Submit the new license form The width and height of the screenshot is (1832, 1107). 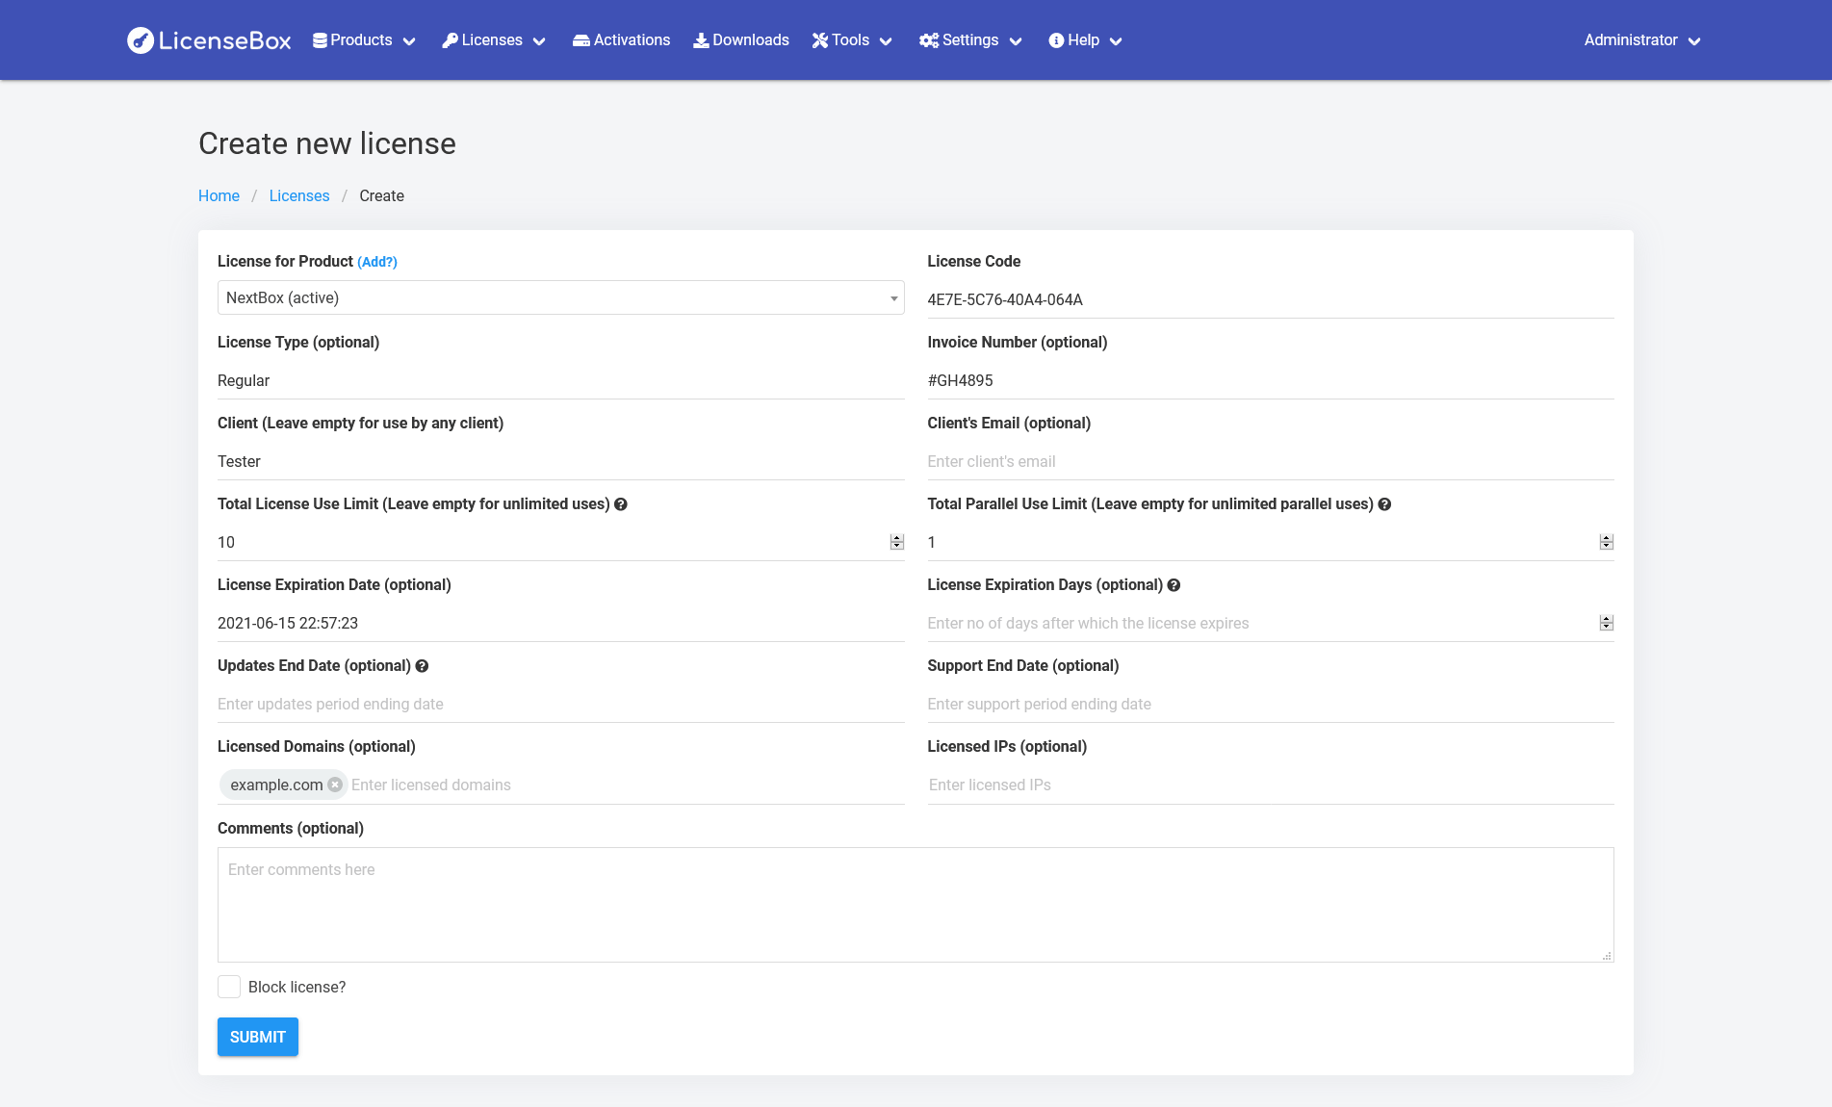click(x=258, y=1037)
